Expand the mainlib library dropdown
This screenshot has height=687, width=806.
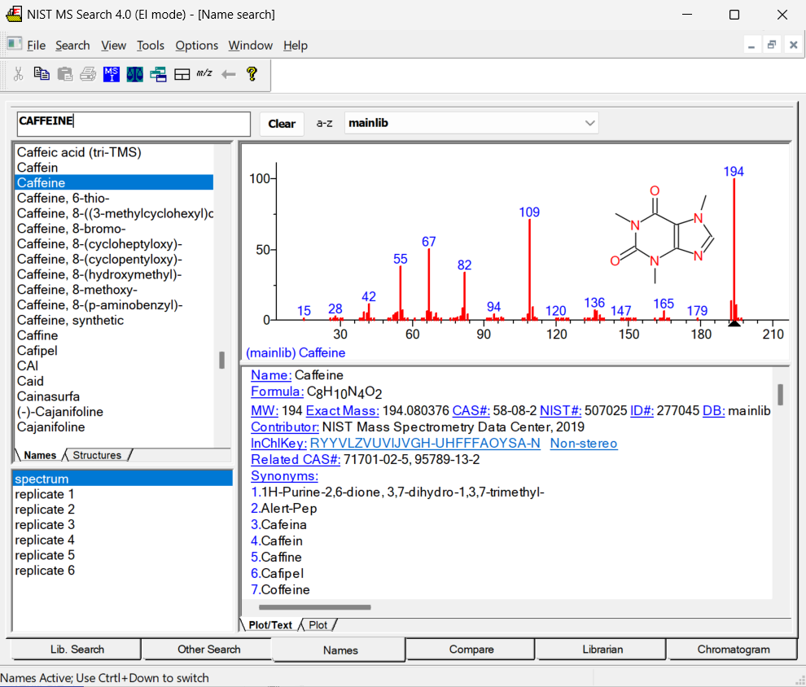589,124
